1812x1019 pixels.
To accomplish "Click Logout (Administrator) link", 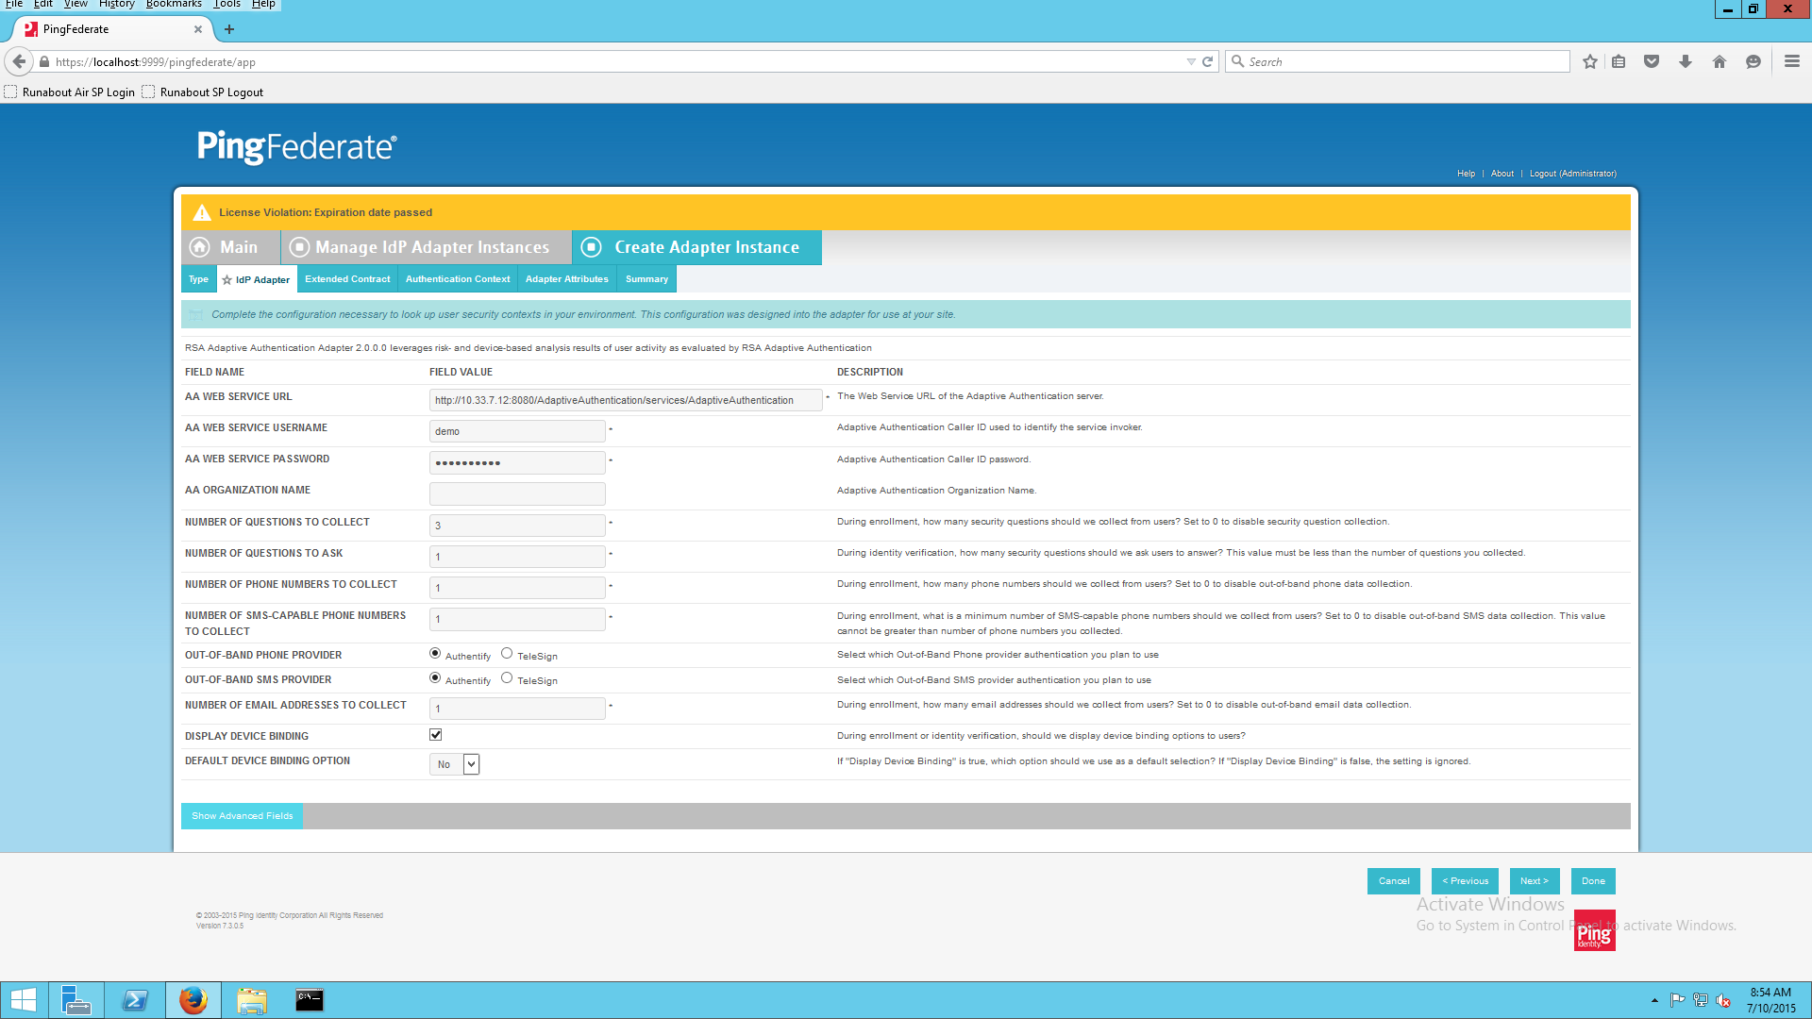I will tap(1573, 174).
